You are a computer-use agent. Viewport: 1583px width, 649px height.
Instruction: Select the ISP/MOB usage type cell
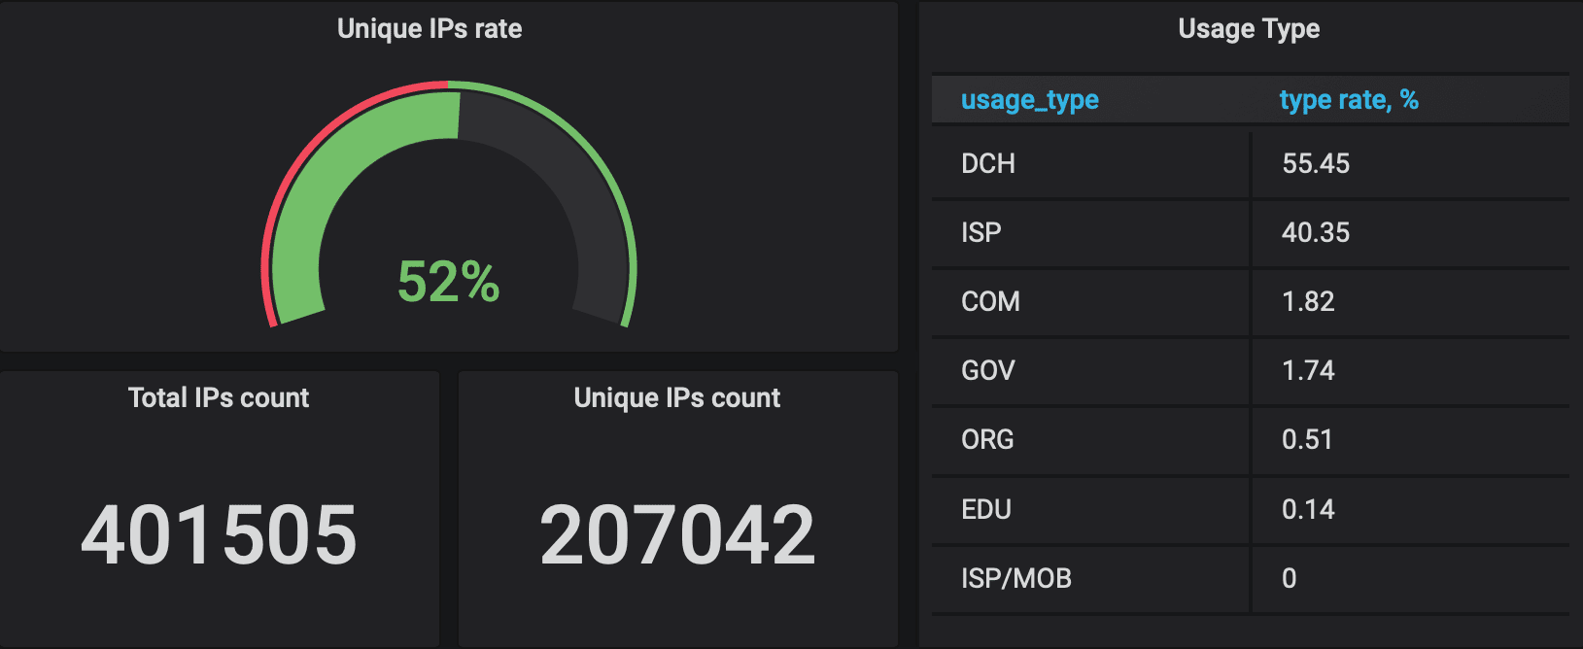(1016, 578)
